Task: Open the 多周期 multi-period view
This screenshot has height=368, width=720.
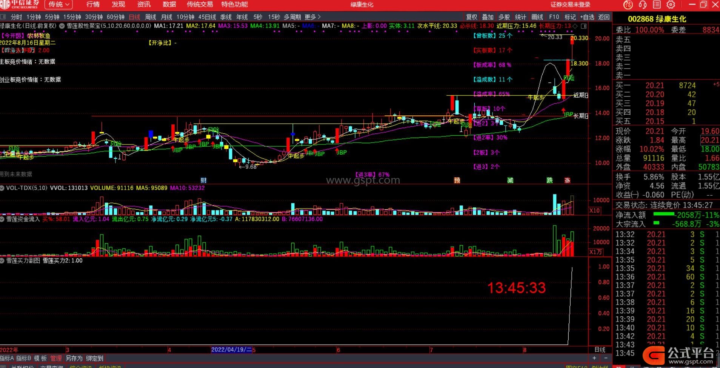Action: click(x=292, y=17)
